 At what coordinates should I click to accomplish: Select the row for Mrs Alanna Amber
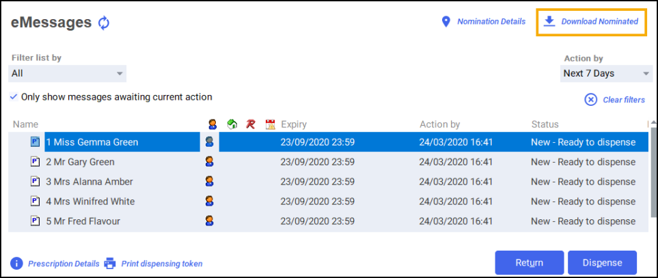click(90, 182)
